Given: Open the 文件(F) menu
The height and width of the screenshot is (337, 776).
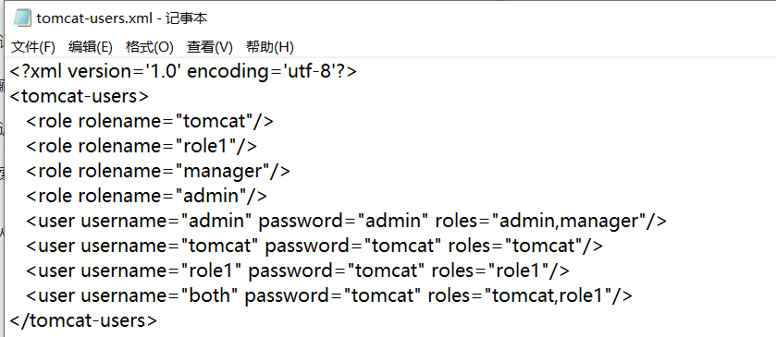Looking at the screenshot, I should click(x=32, y=47).
